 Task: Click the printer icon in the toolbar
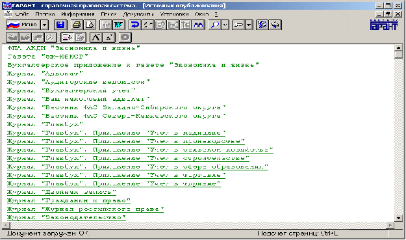tap(77, 25)
